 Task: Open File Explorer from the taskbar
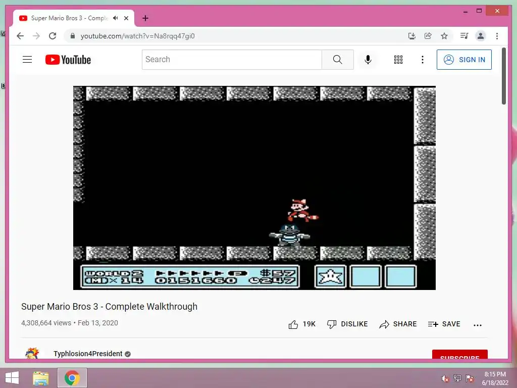tap(41, 378)
